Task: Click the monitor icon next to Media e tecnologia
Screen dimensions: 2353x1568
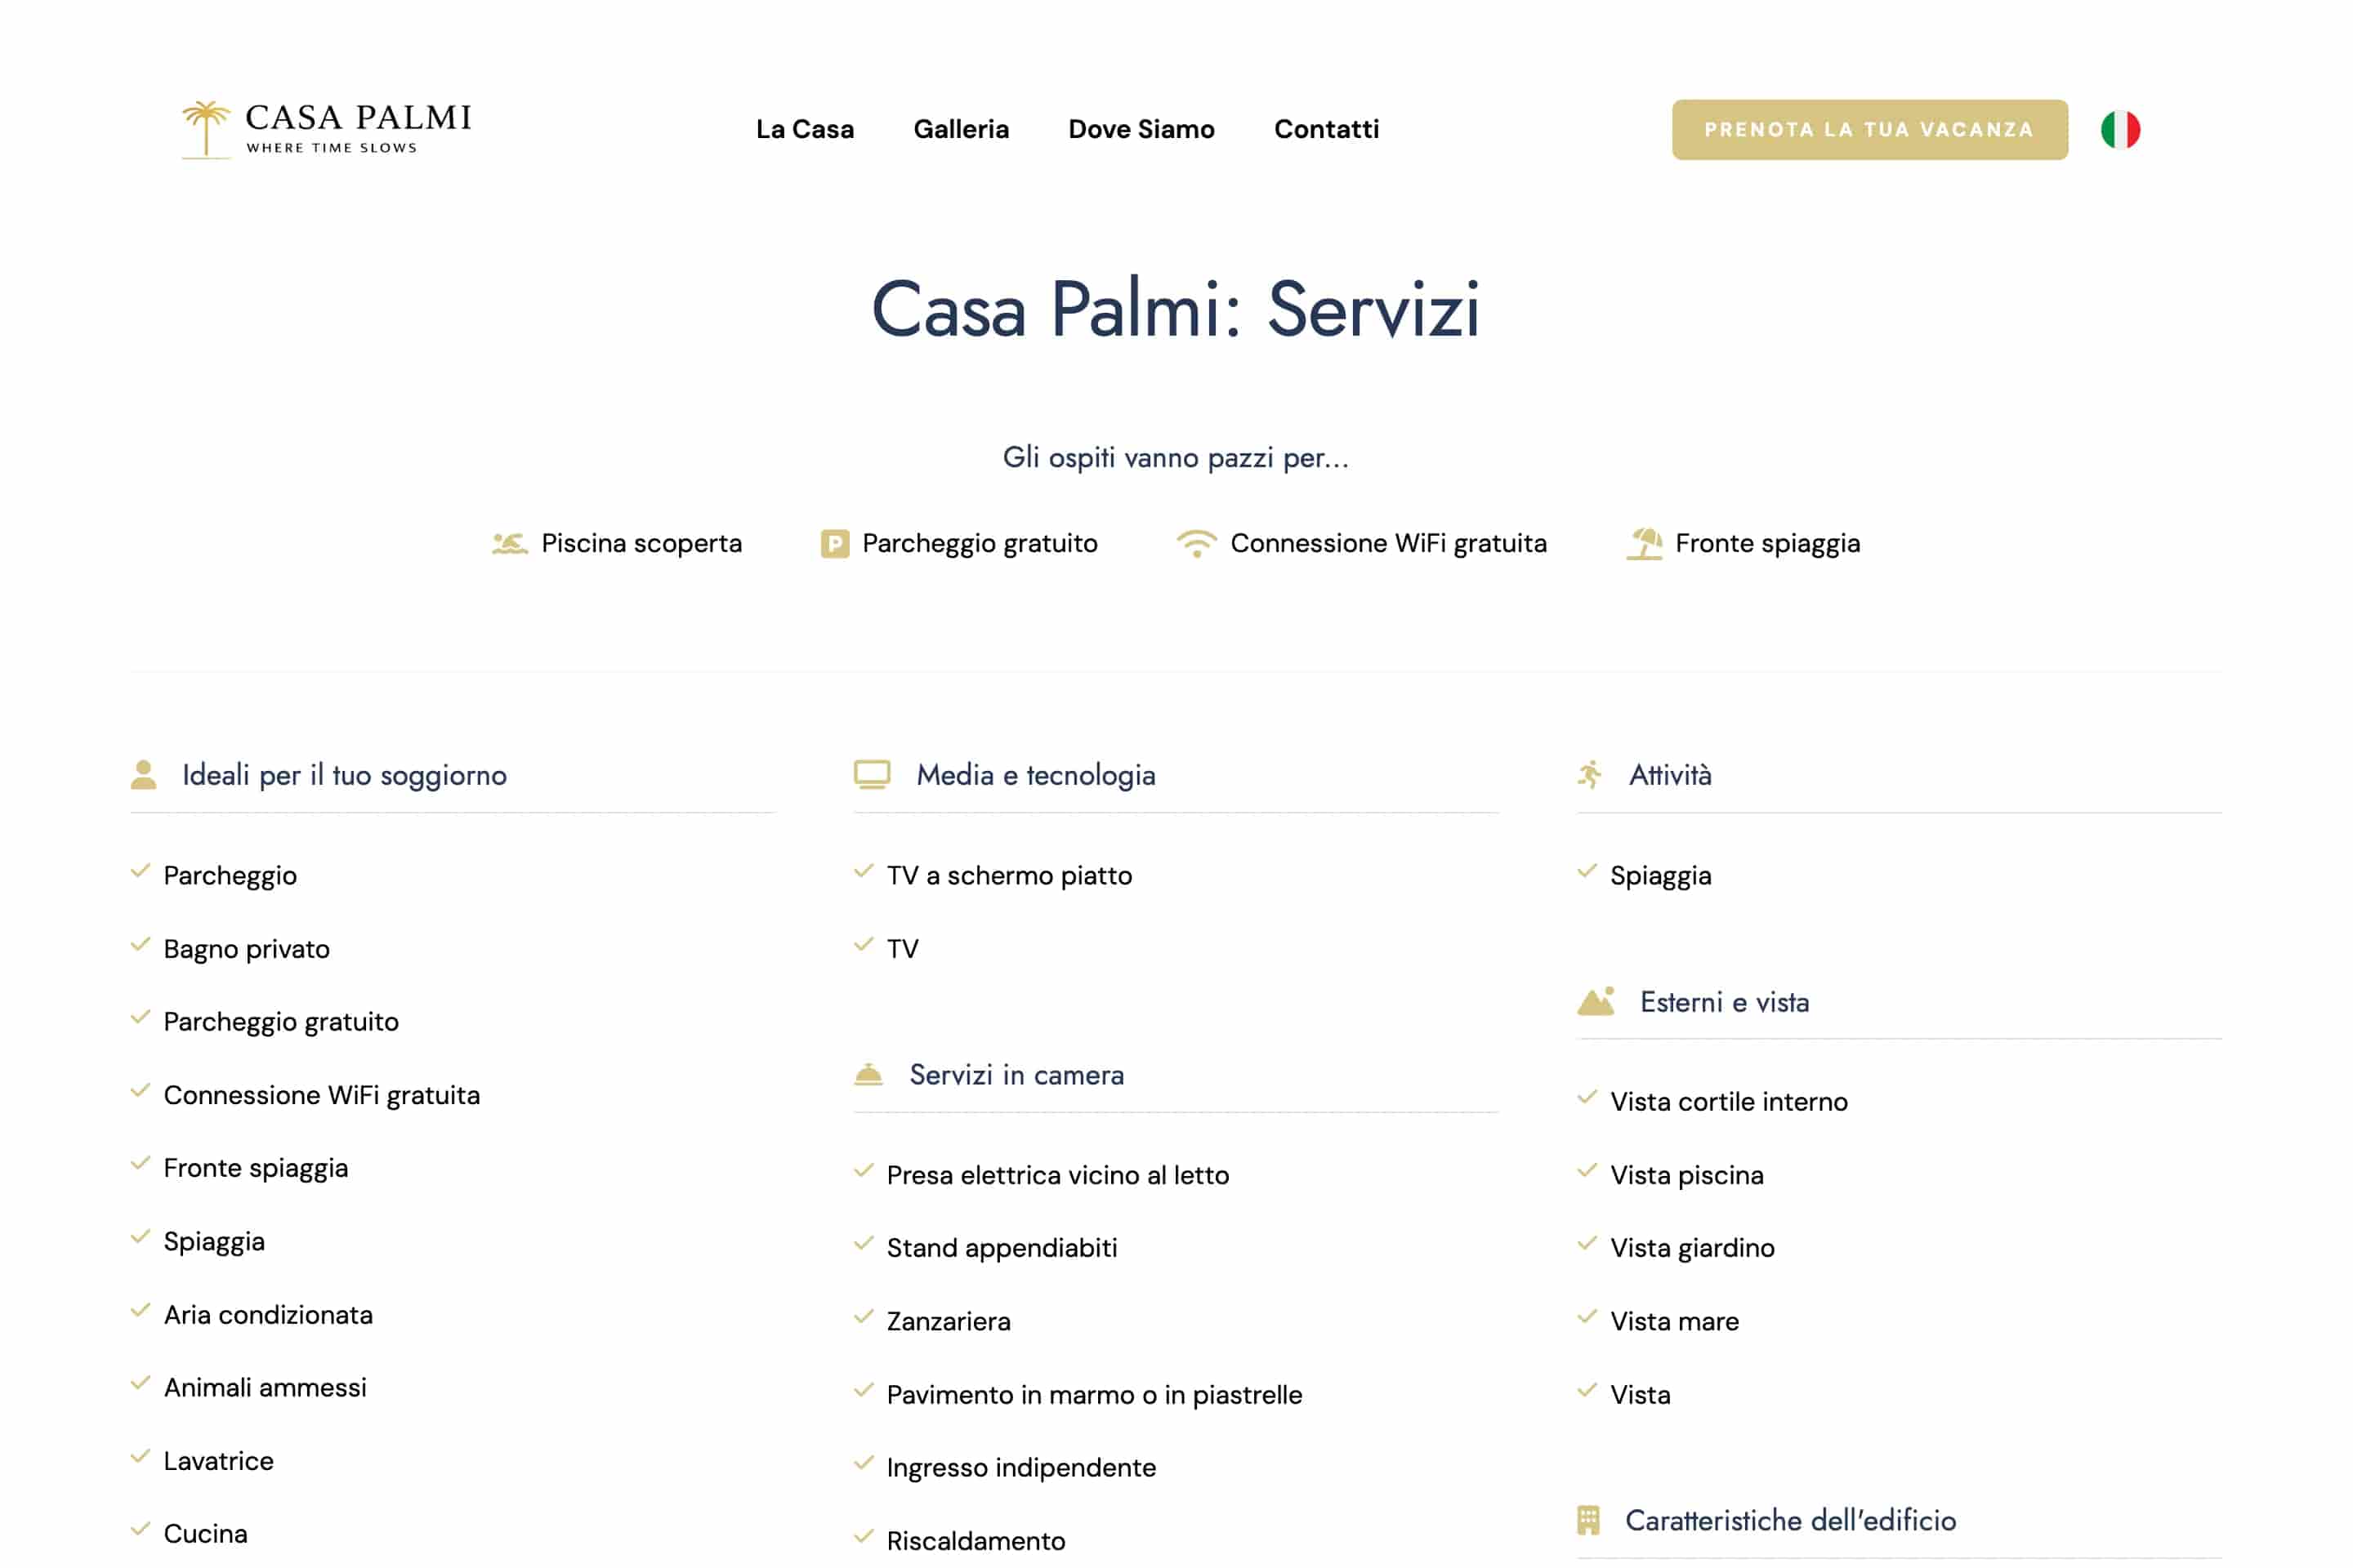Action: [x=873, y=775]
